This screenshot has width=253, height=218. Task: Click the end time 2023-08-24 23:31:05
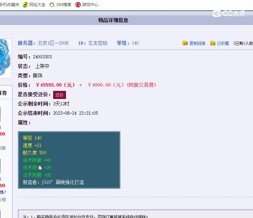coord(75,113)
